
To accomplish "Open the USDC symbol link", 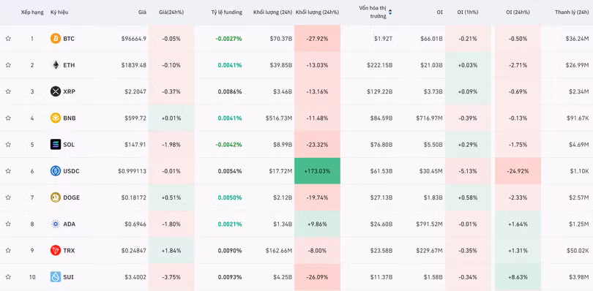I will point(72,171).
